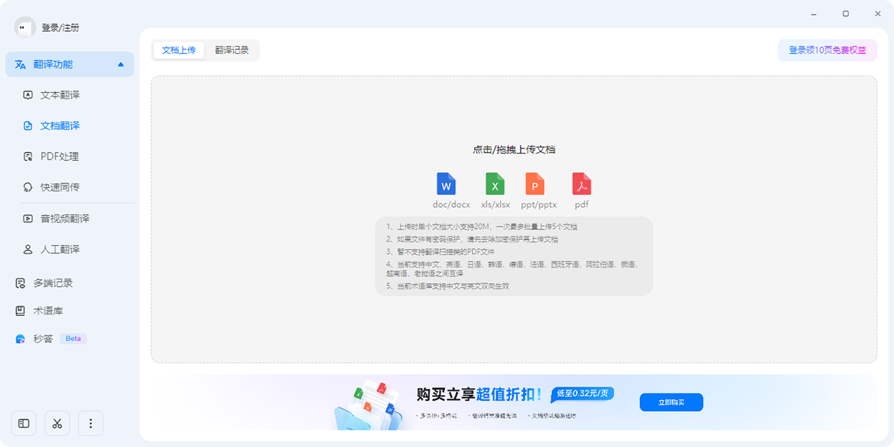Click the Beta badge next to 秒答

73,339
